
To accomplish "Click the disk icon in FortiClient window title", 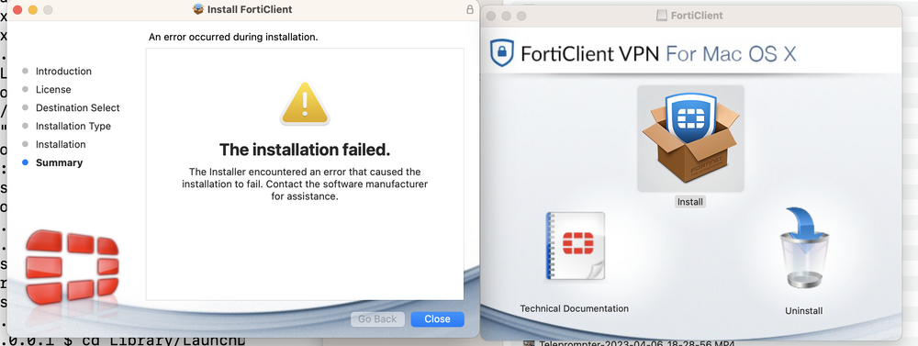I will click(x=662, y=16).
